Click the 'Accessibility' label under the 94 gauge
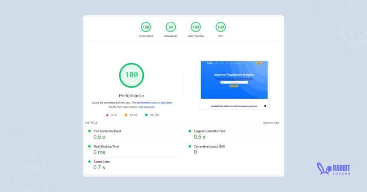367x192 pixels. [171, 36]
